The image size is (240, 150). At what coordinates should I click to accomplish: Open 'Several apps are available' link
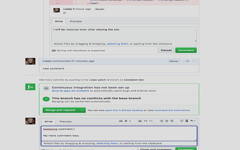70,91
